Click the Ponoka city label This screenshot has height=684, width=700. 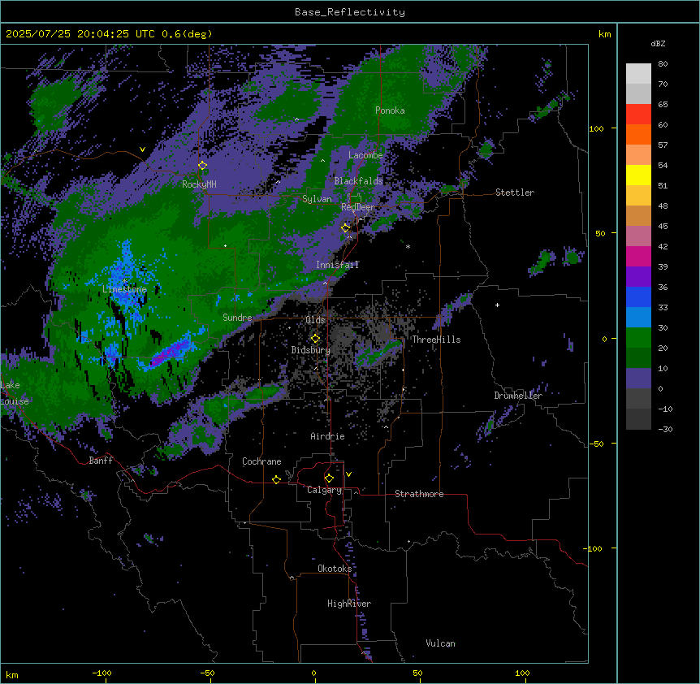coord(390,110)
